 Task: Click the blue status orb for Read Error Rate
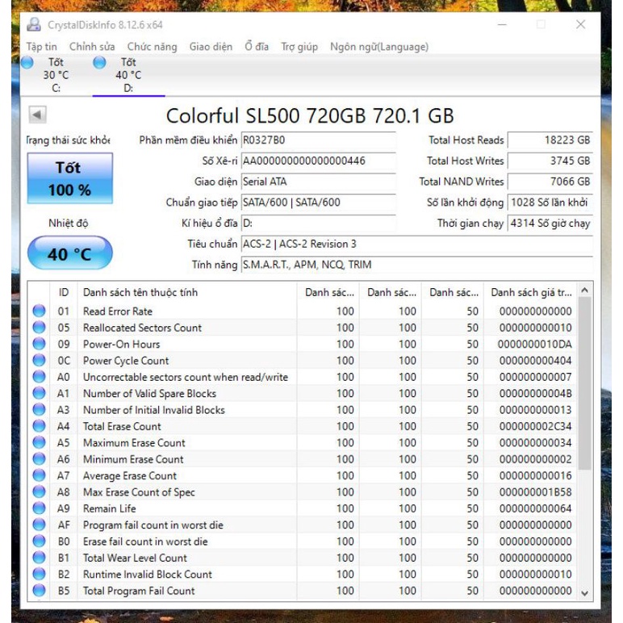[x=39, y=311]
